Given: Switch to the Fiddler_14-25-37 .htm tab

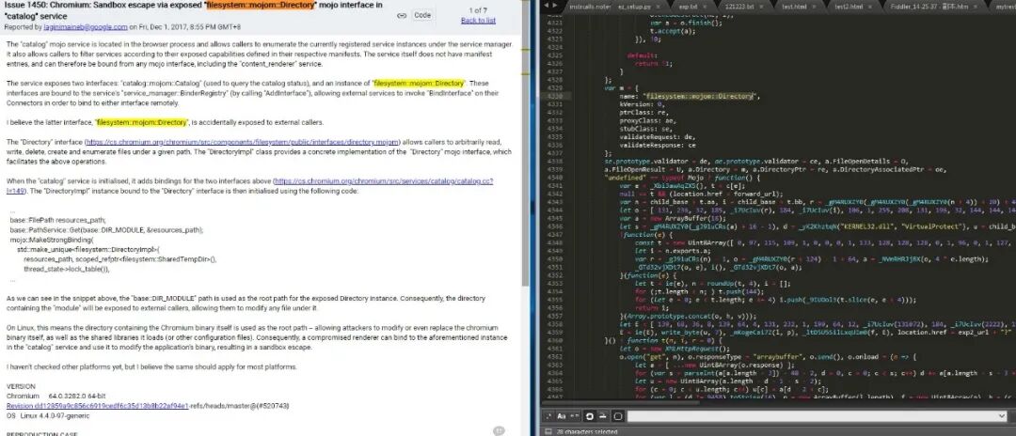Looking at the screenshot, I should (930, 7).
